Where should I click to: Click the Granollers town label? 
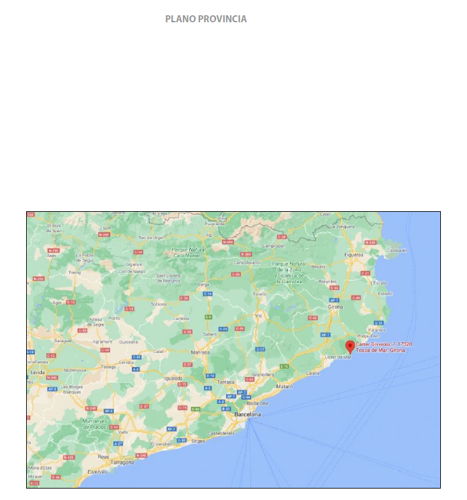(x=263, y=375)
